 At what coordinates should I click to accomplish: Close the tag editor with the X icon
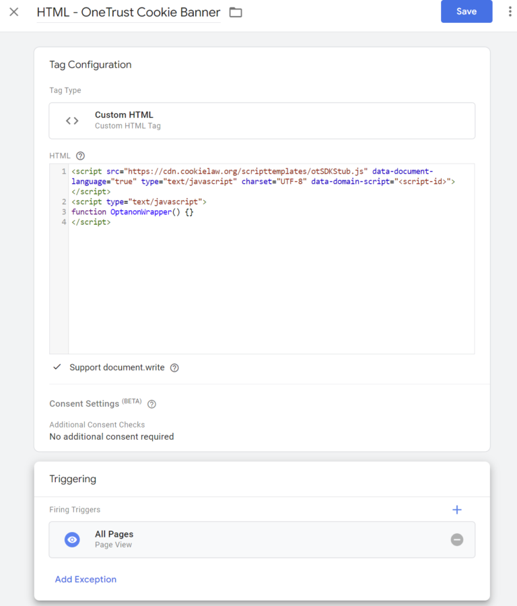coord(14,12)
